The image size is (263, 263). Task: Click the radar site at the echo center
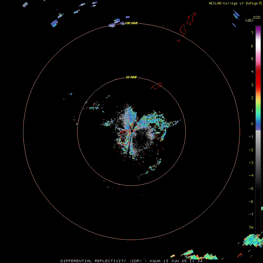(132, 131)
